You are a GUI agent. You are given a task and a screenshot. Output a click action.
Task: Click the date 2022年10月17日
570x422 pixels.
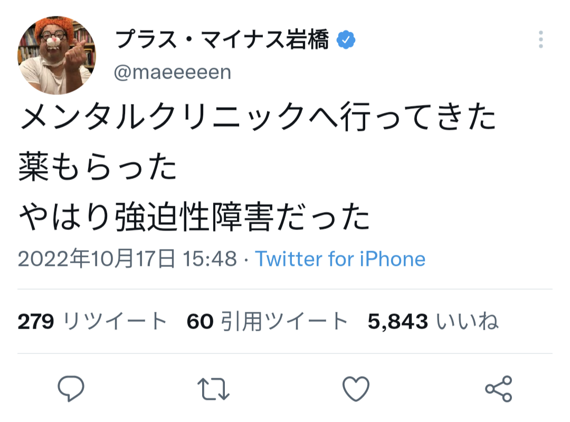(x=97, y=259)
